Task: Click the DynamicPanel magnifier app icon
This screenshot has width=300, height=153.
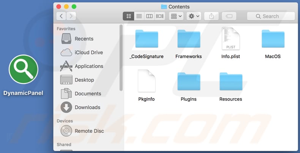Action: [23, 69]
